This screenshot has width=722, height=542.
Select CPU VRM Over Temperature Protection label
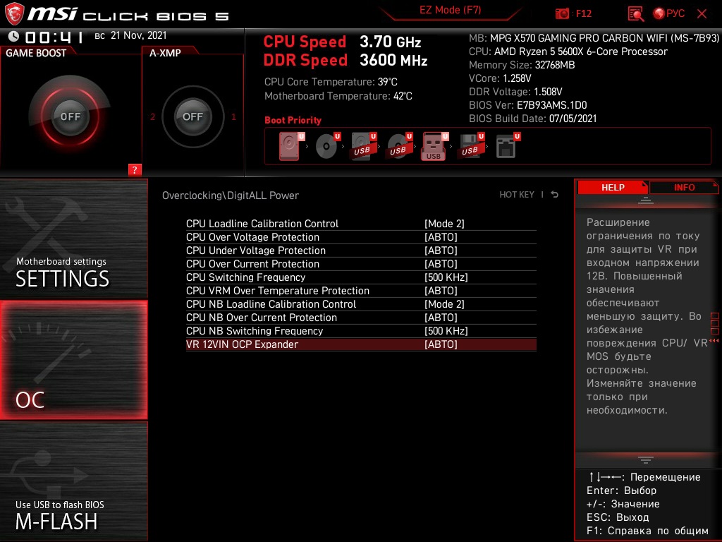coord(278,290)
